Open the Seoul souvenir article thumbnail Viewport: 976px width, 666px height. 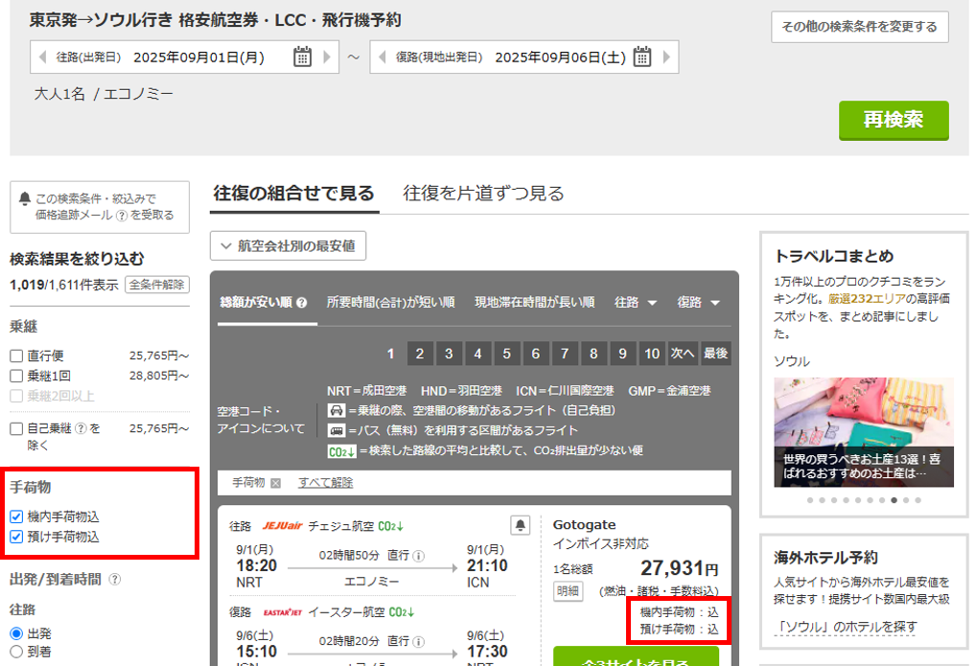click(864, 431)
